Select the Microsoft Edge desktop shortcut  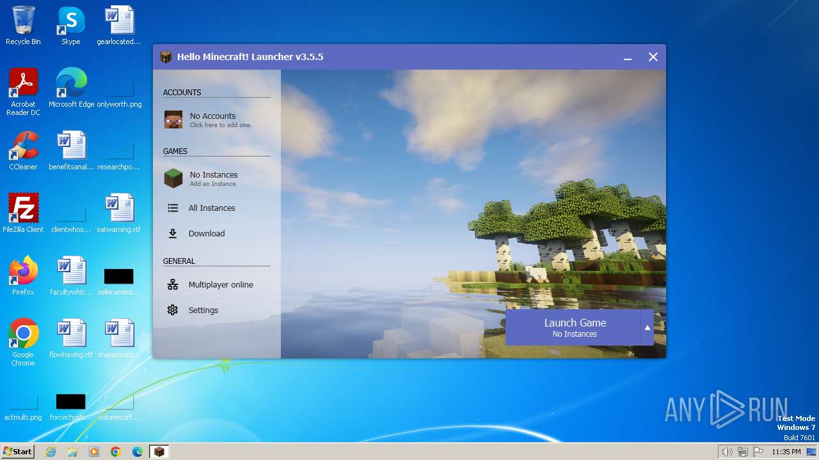pyautogui.click(x=71, y=88)
